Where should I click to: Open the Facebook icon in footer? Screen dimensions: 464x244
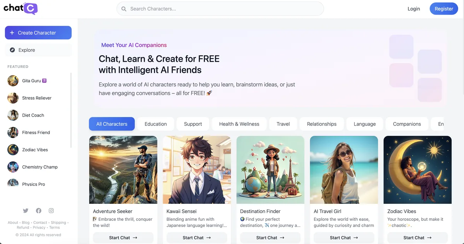(39, 210)
